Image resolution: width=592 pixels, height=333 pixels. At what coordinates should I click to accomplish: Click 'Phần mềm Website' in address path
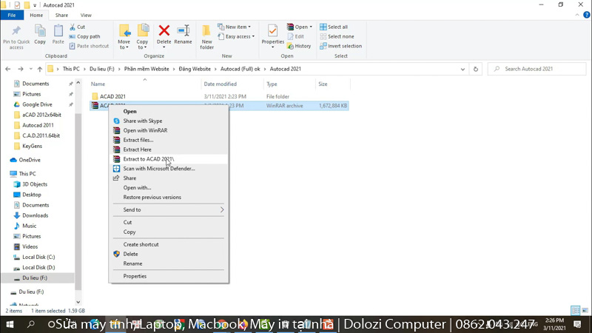coord(147,69)
